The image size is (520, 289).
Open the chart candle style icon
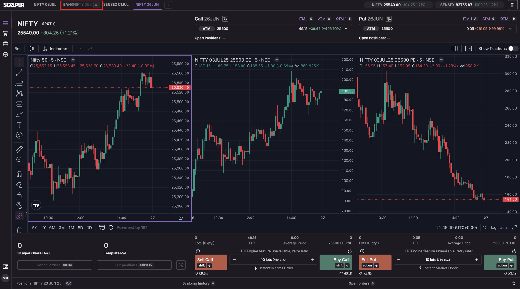tap(32, 49)
